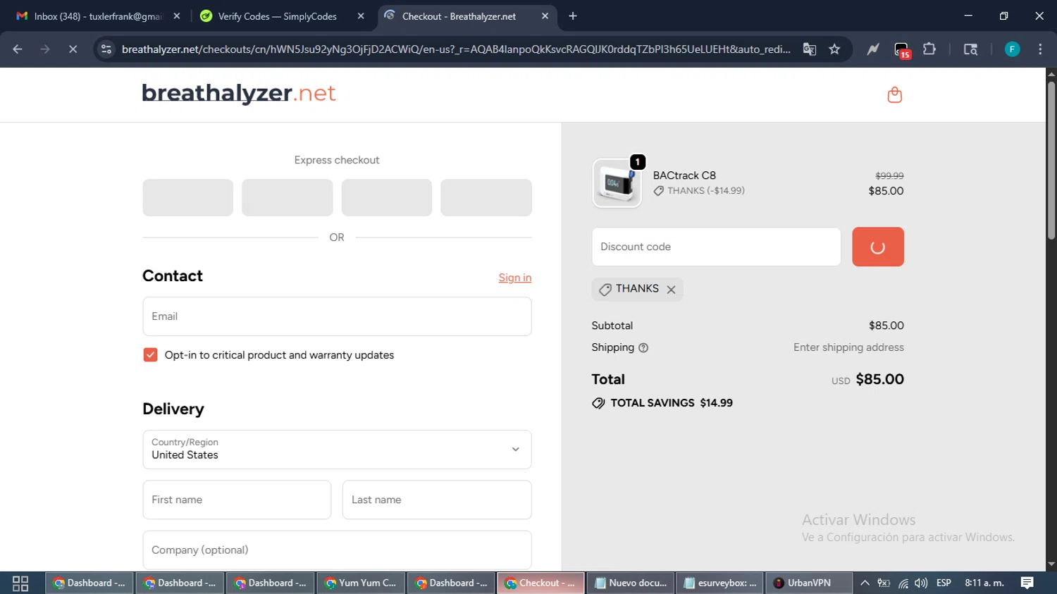The height and width of the screenshot is (594, 1057).
Task: Open esurveybox taskbar window
Action: [x=720, y=583]
